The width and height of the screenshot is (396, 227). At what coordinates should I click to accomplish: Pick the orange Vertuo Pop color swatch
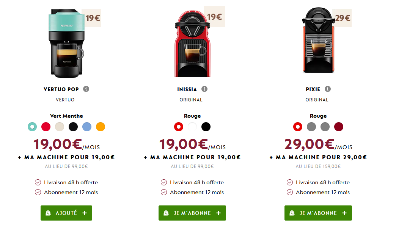(101, 127)
